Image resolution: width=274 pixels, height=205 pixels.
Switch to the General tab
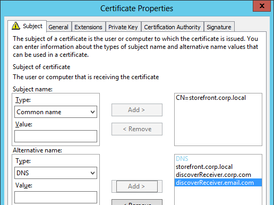(x=59, y=27)
